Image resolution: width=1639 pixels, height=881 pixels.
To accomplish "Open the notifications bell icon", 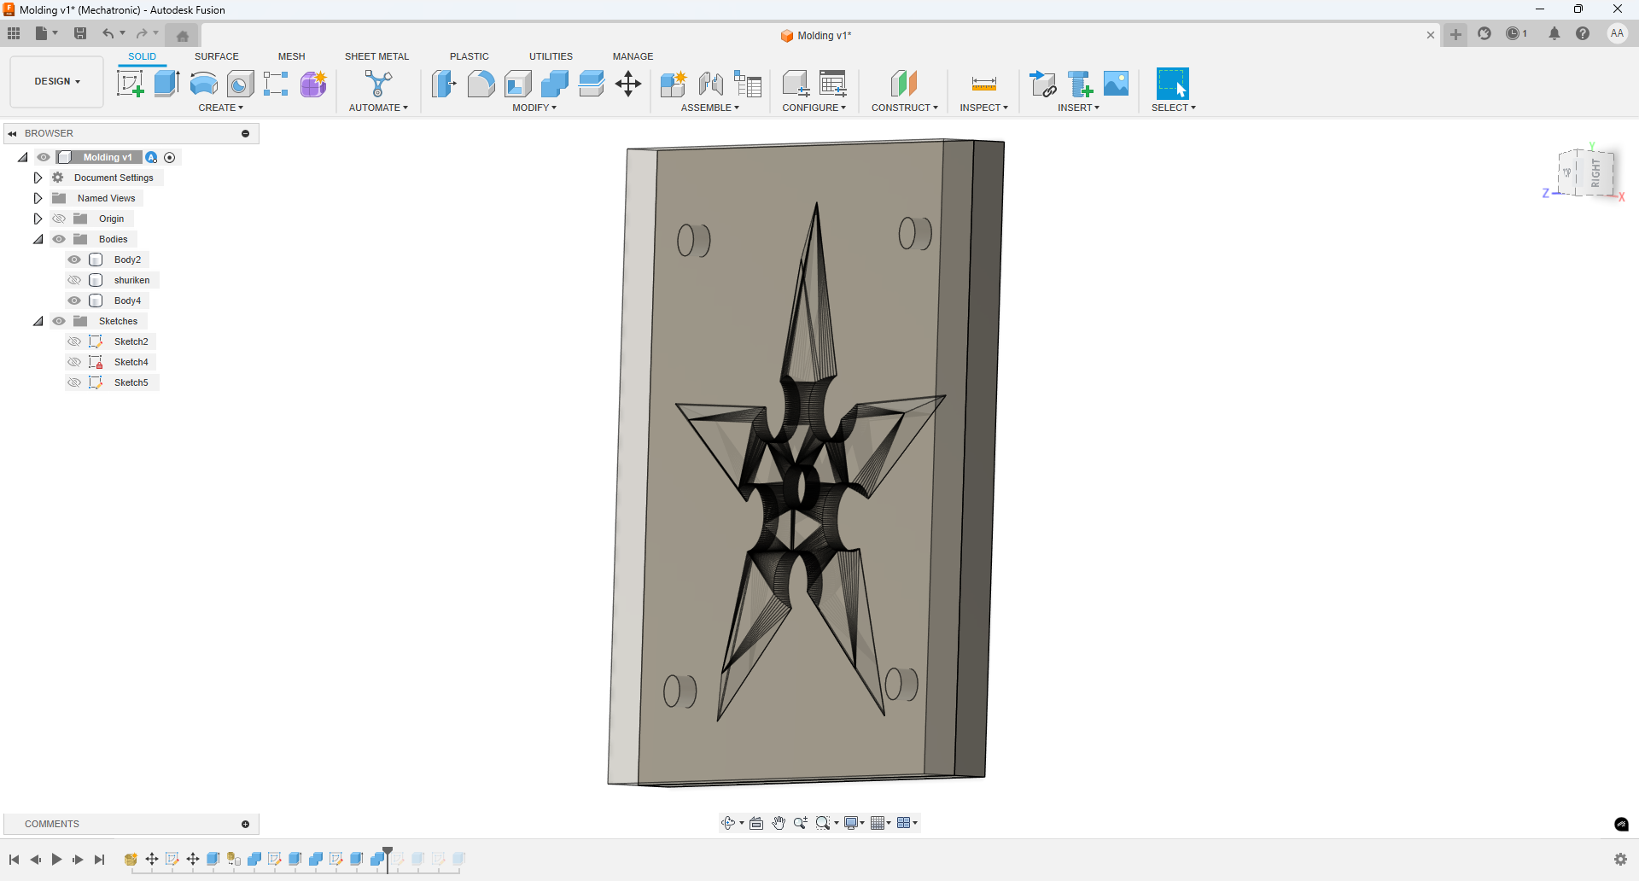I will 1554,33.
